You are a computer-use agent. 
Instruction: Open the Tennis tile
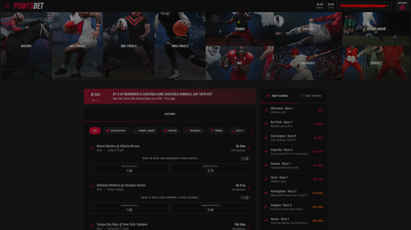240,29
